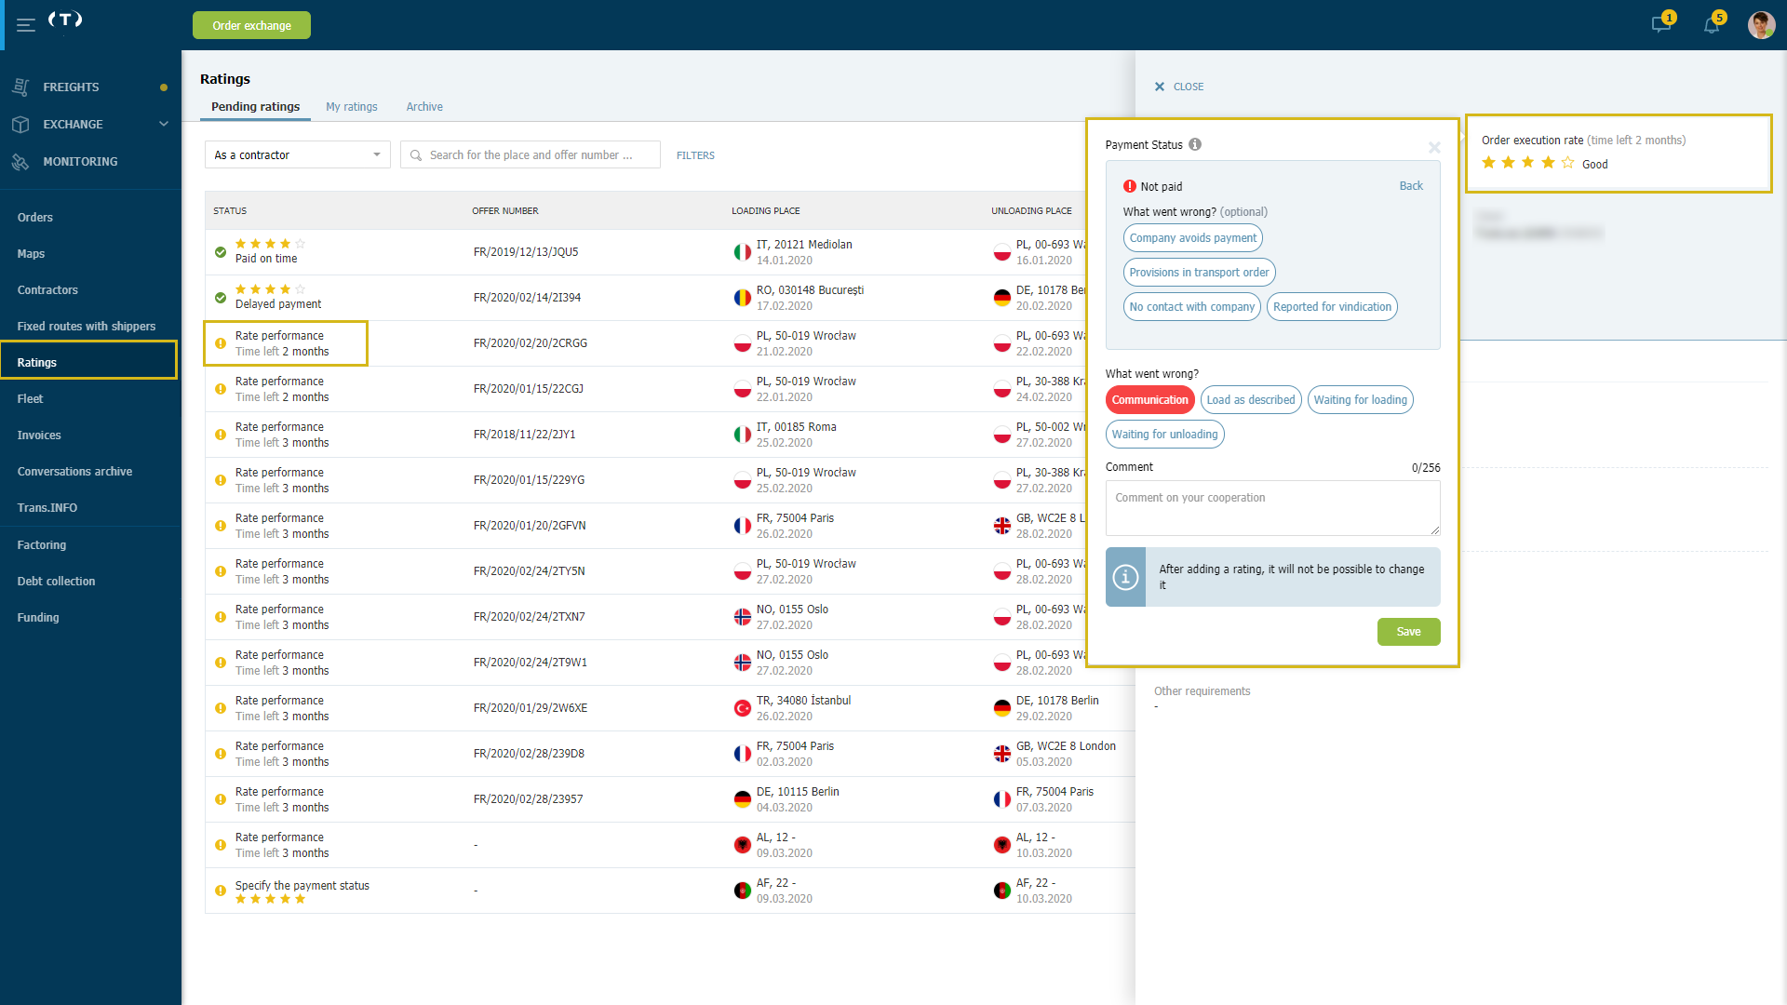Open the As a contractor dropdown
The image size is (1787, 1005).
tap(297, 155)
